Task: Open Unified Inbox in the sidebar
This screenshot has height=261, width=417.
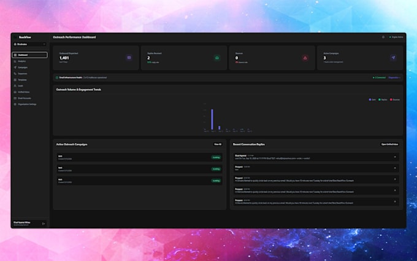Action: [30, 92]
